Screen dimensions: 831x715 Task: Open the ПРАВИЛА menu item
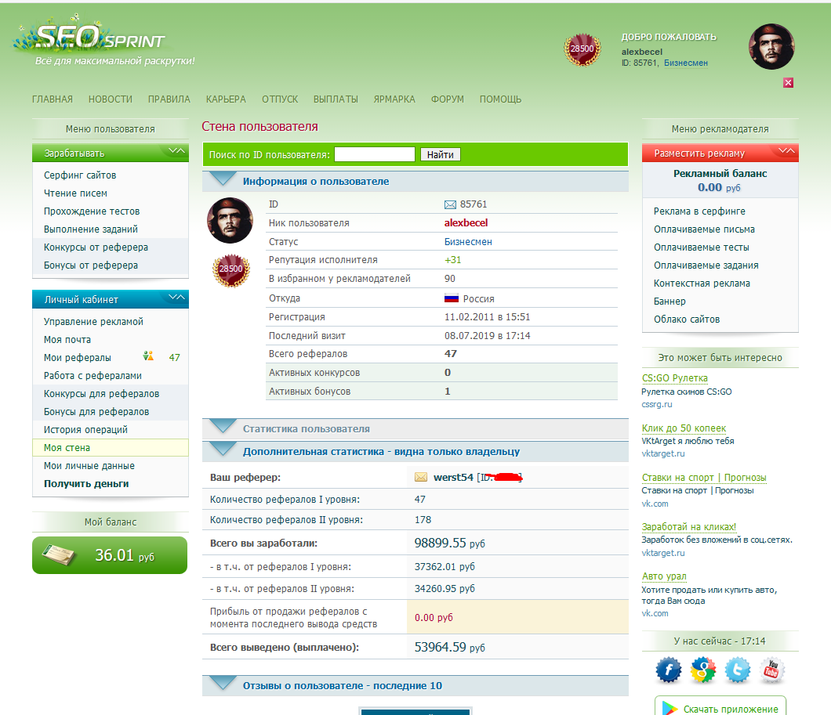169,99
